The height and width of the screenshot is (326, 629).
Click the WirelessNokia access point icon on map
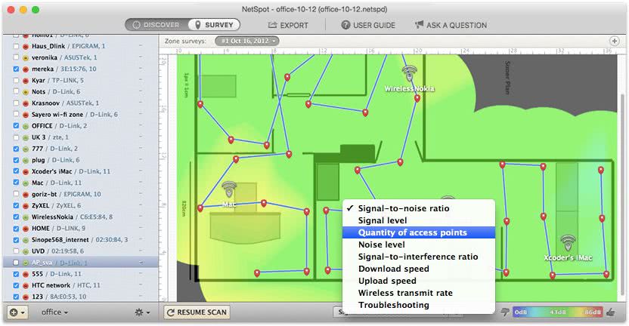click(409, 74)
